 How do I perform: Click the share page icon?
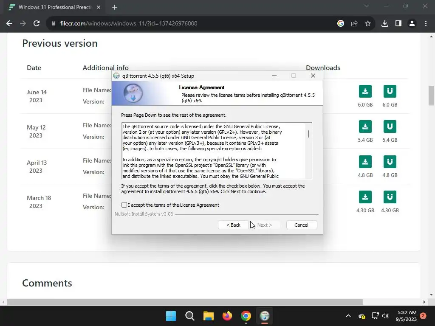[354, 23]
